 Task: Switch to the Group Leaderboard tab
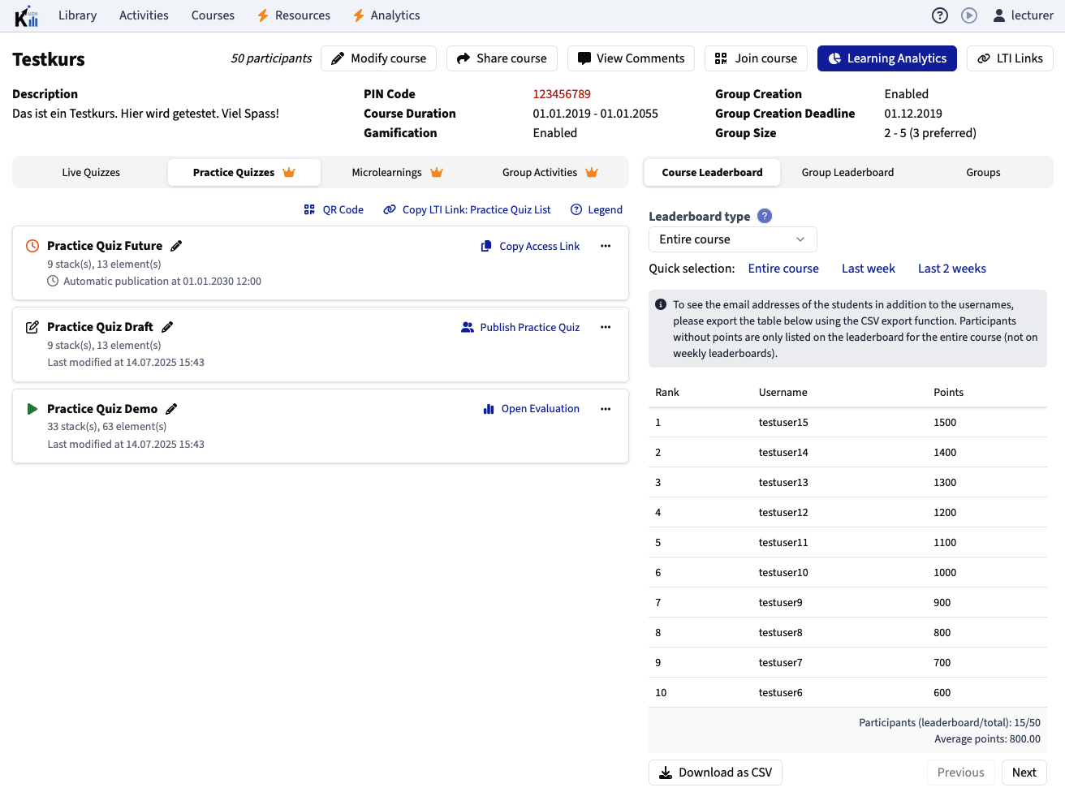[847, 172]
